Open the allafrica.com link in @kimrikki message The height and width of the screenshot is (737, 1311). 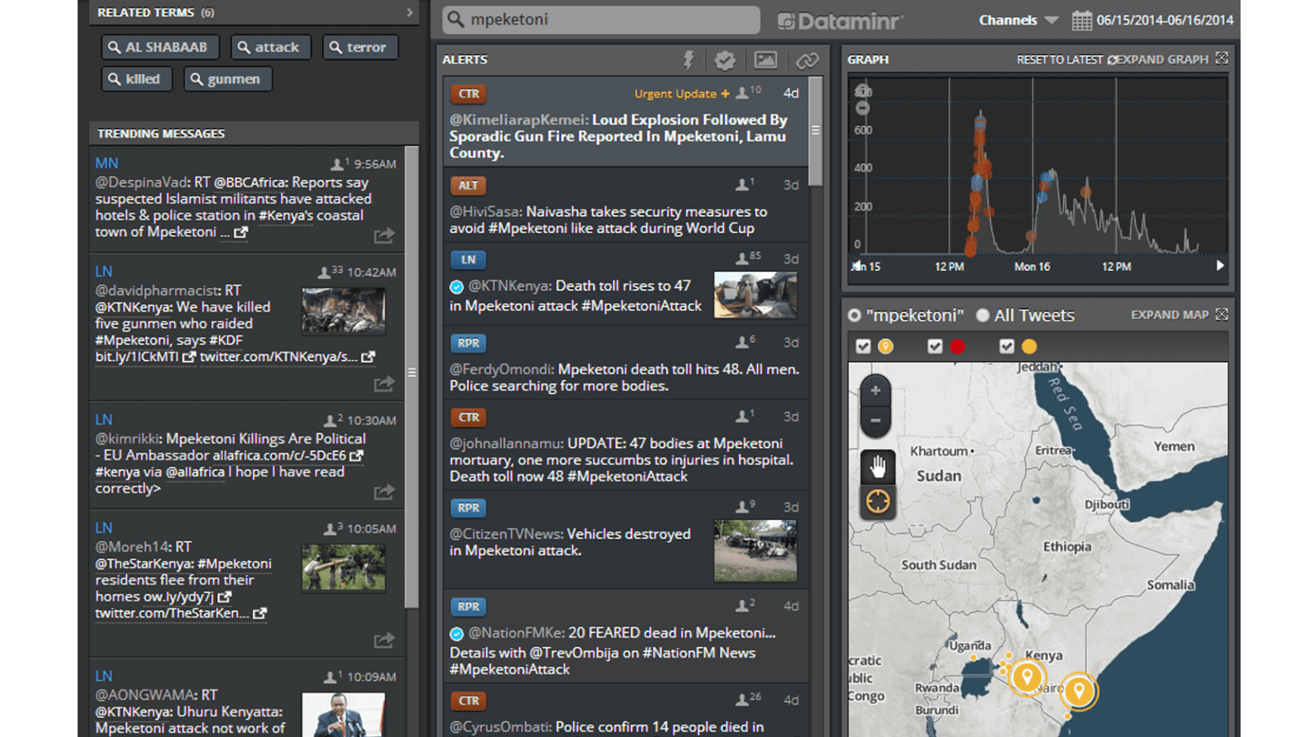pos(280,455)
